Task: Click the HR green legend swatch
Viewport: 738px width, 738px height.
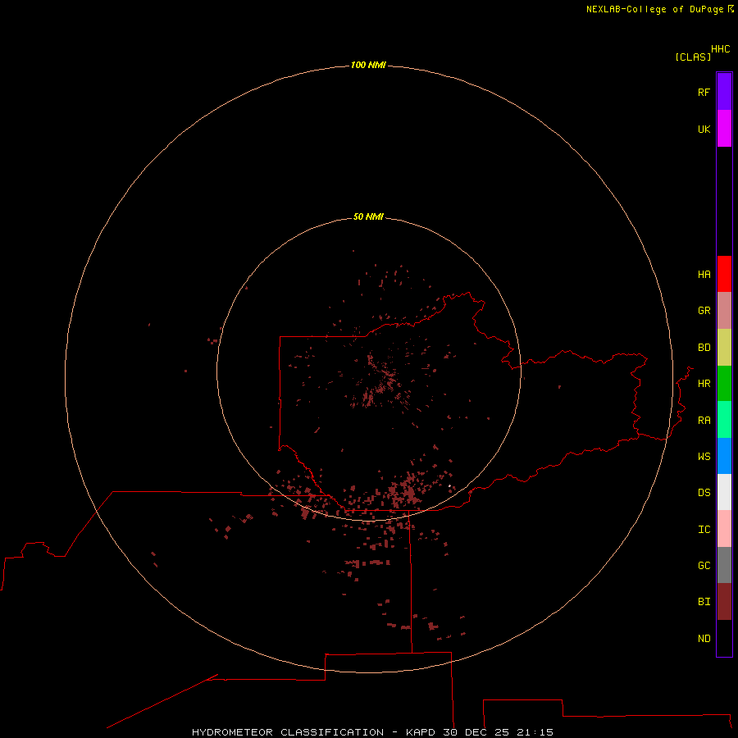Action: (724, 384)
